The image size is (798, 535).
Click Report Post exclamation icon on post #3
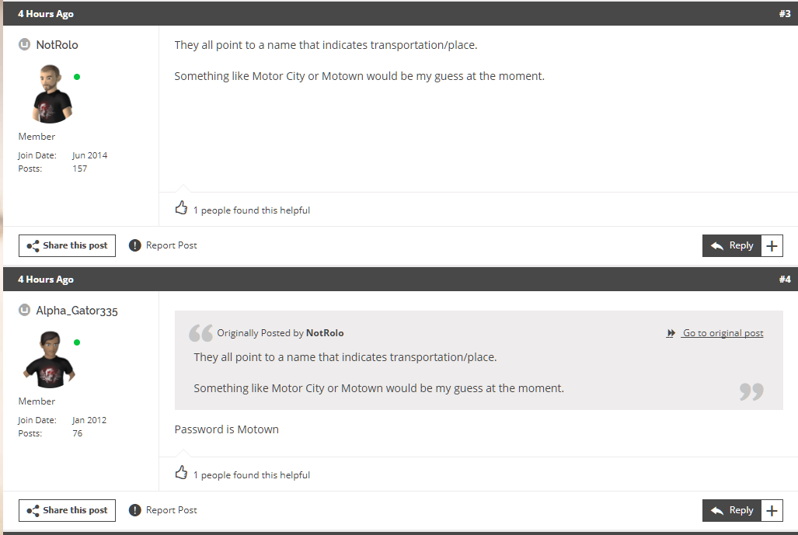[135, 245]
